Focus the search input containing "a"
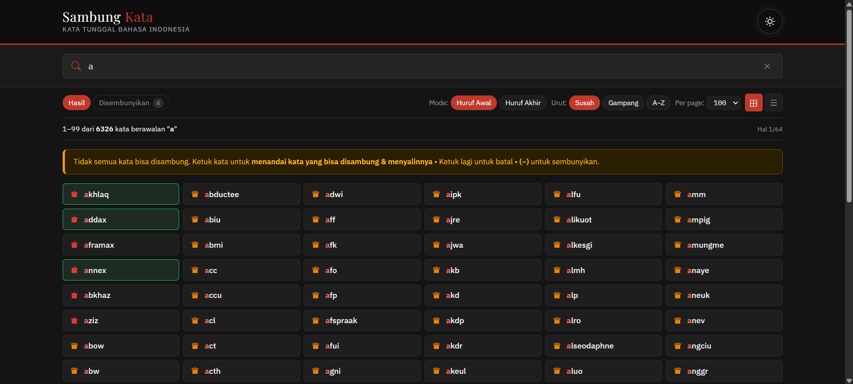The width and height of the screenshot is (853, 384). pyautogui.click(x=422, y=66)
